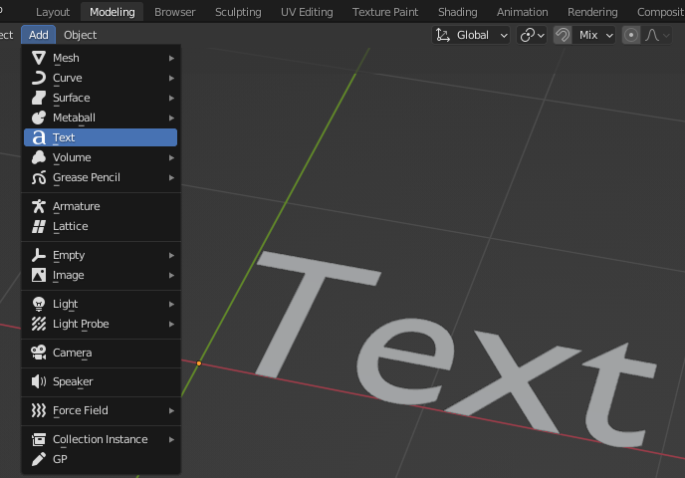Add an Armature via its icon

click(39, 206)
